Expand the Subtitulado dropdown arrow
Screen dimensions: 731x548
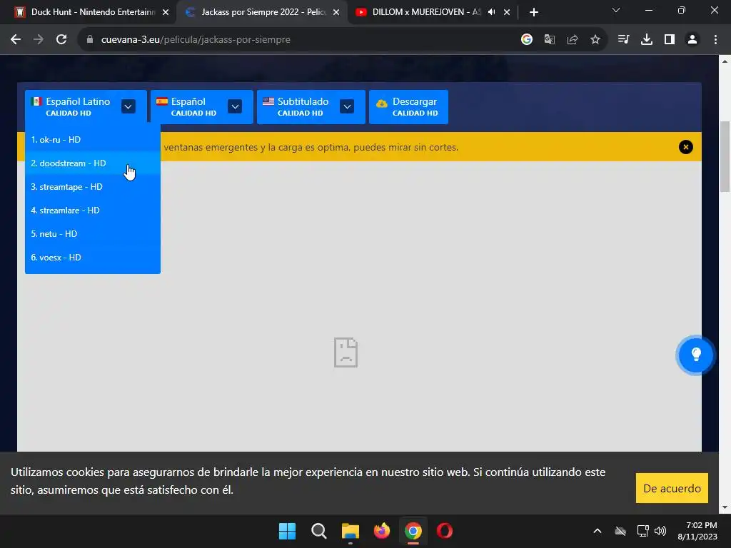[347, 107]
